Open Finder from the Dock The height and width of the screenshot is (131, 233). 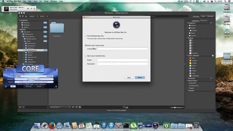37,126
